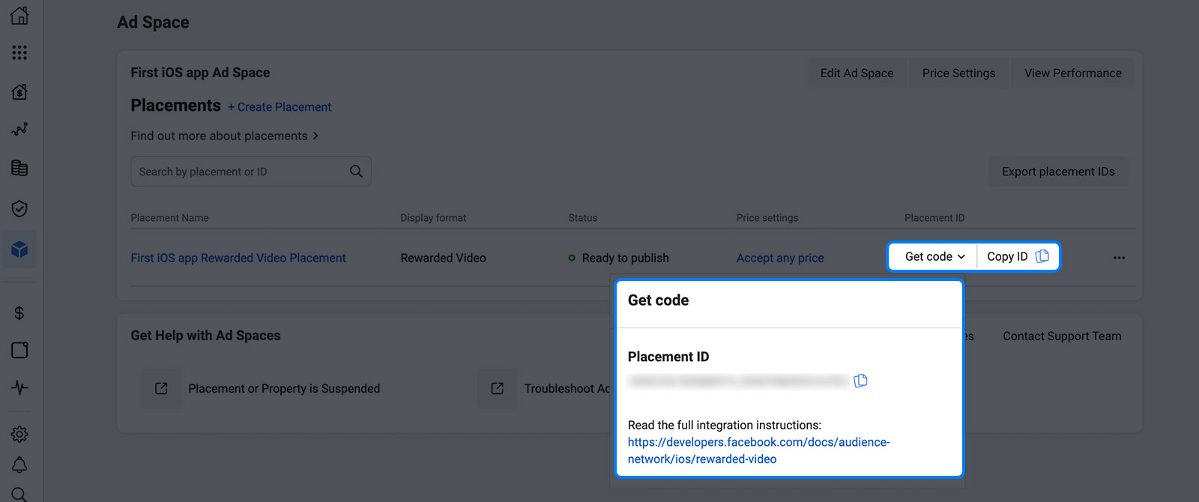1199x502 pixels.
Task: Click Contact Support Team
Action: [1062, 336]
